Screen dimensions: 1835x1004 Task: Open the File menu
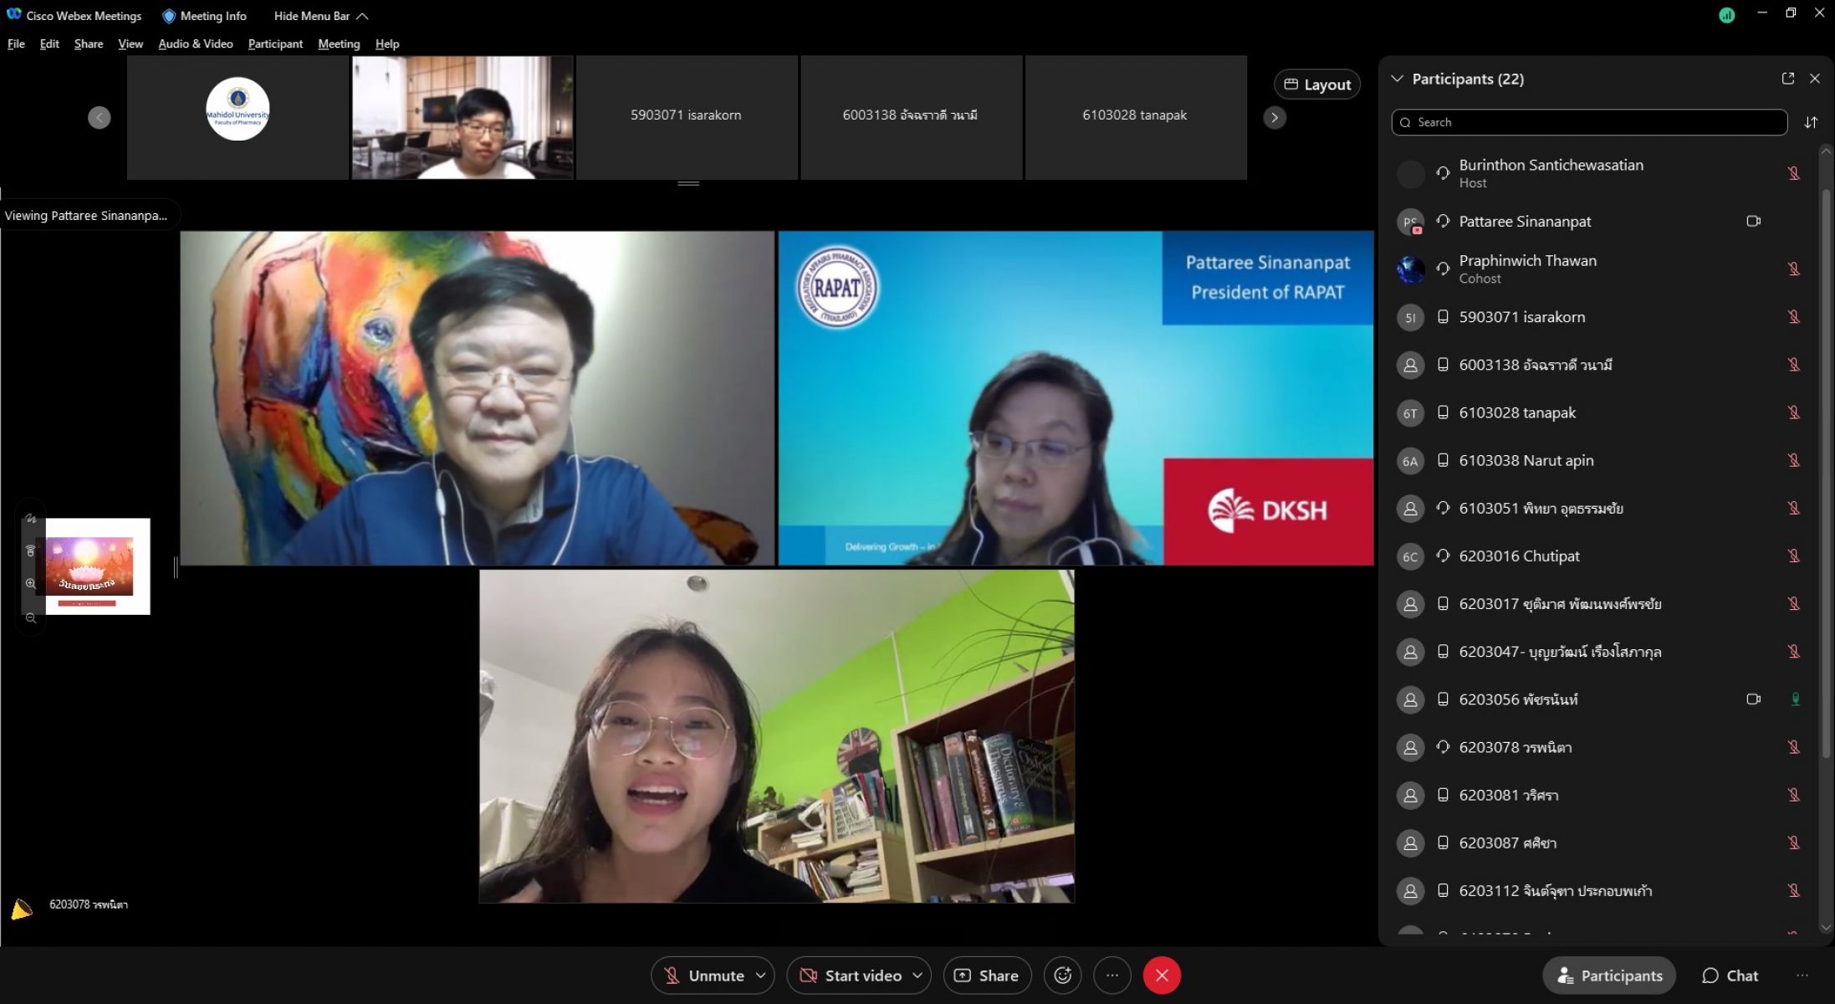(16, 44)
